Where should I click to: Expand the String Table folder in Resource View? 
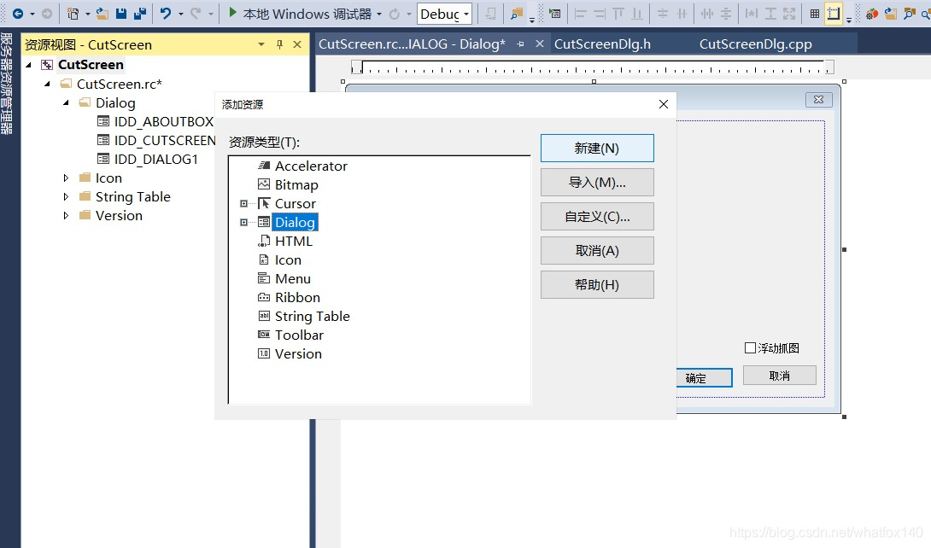66,197
